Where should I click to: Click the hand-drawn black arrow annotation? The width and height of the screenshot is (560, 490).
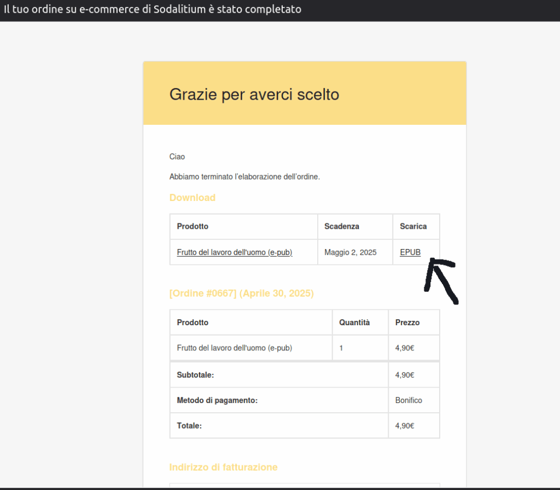[x=441, y=280]
